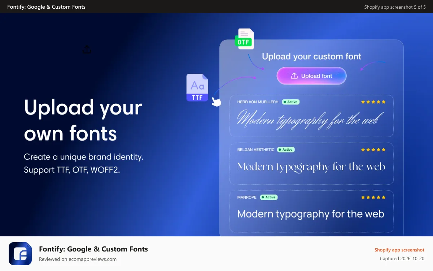Viewport: 433px width, 271px height.
Task: Select the Manrope preview text
Action: point(311,214)
